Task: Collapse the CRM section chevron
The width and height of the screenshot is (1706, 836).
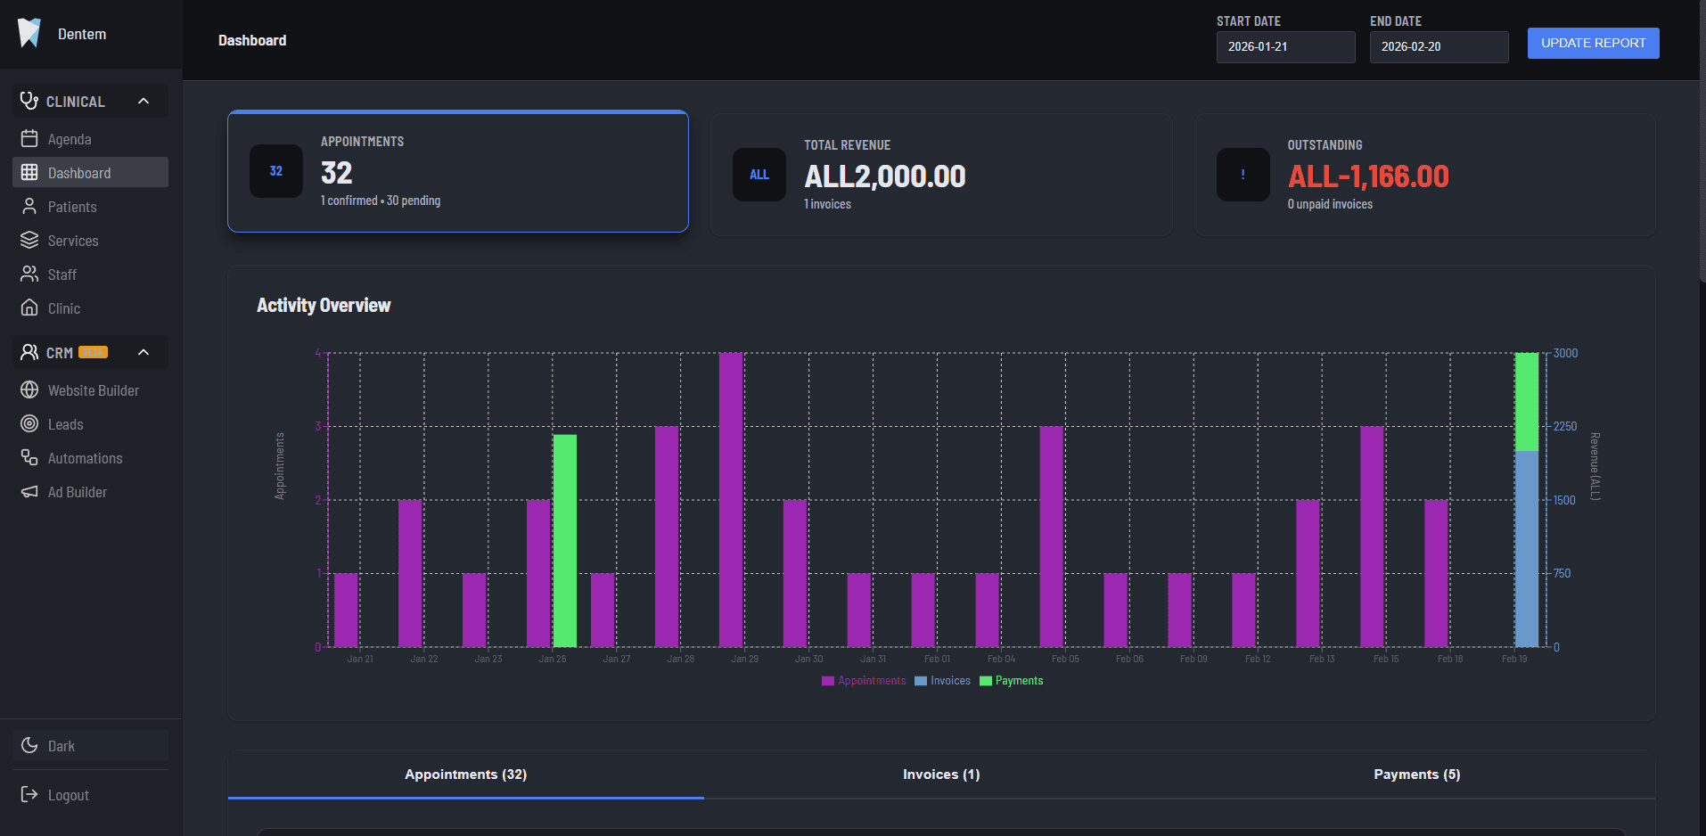Action: (x=144, y=352)
